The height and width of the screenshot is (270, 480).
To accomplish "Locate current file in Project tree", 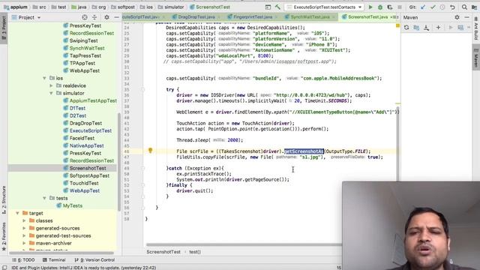I will coord(85,17).
